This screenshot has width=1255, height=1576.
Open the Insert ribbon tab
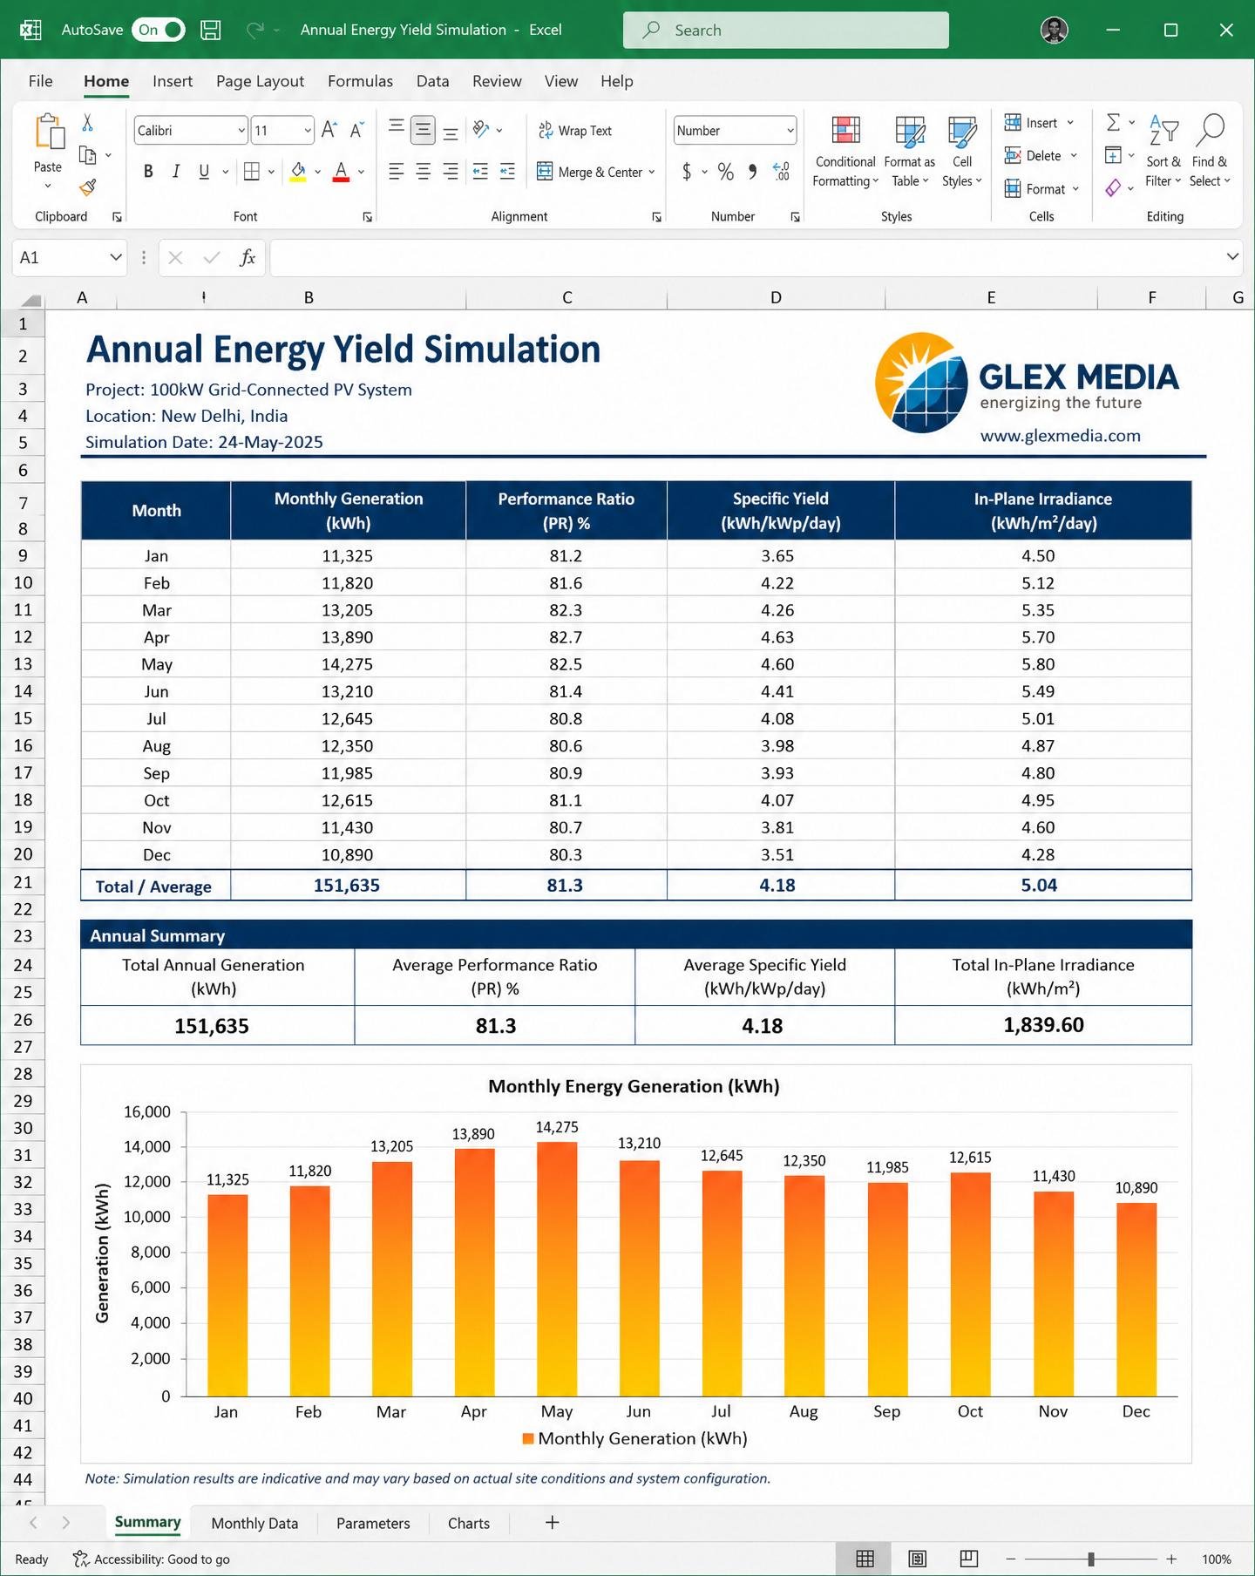pyautogui.click(x=173, y=81)
